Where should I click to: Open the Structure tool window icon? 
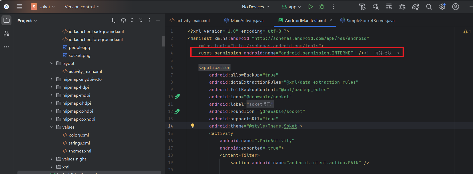[7, 33]
